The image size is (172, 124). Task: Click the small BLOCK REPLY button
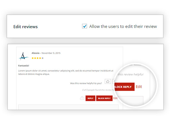(x=104, y=98)
